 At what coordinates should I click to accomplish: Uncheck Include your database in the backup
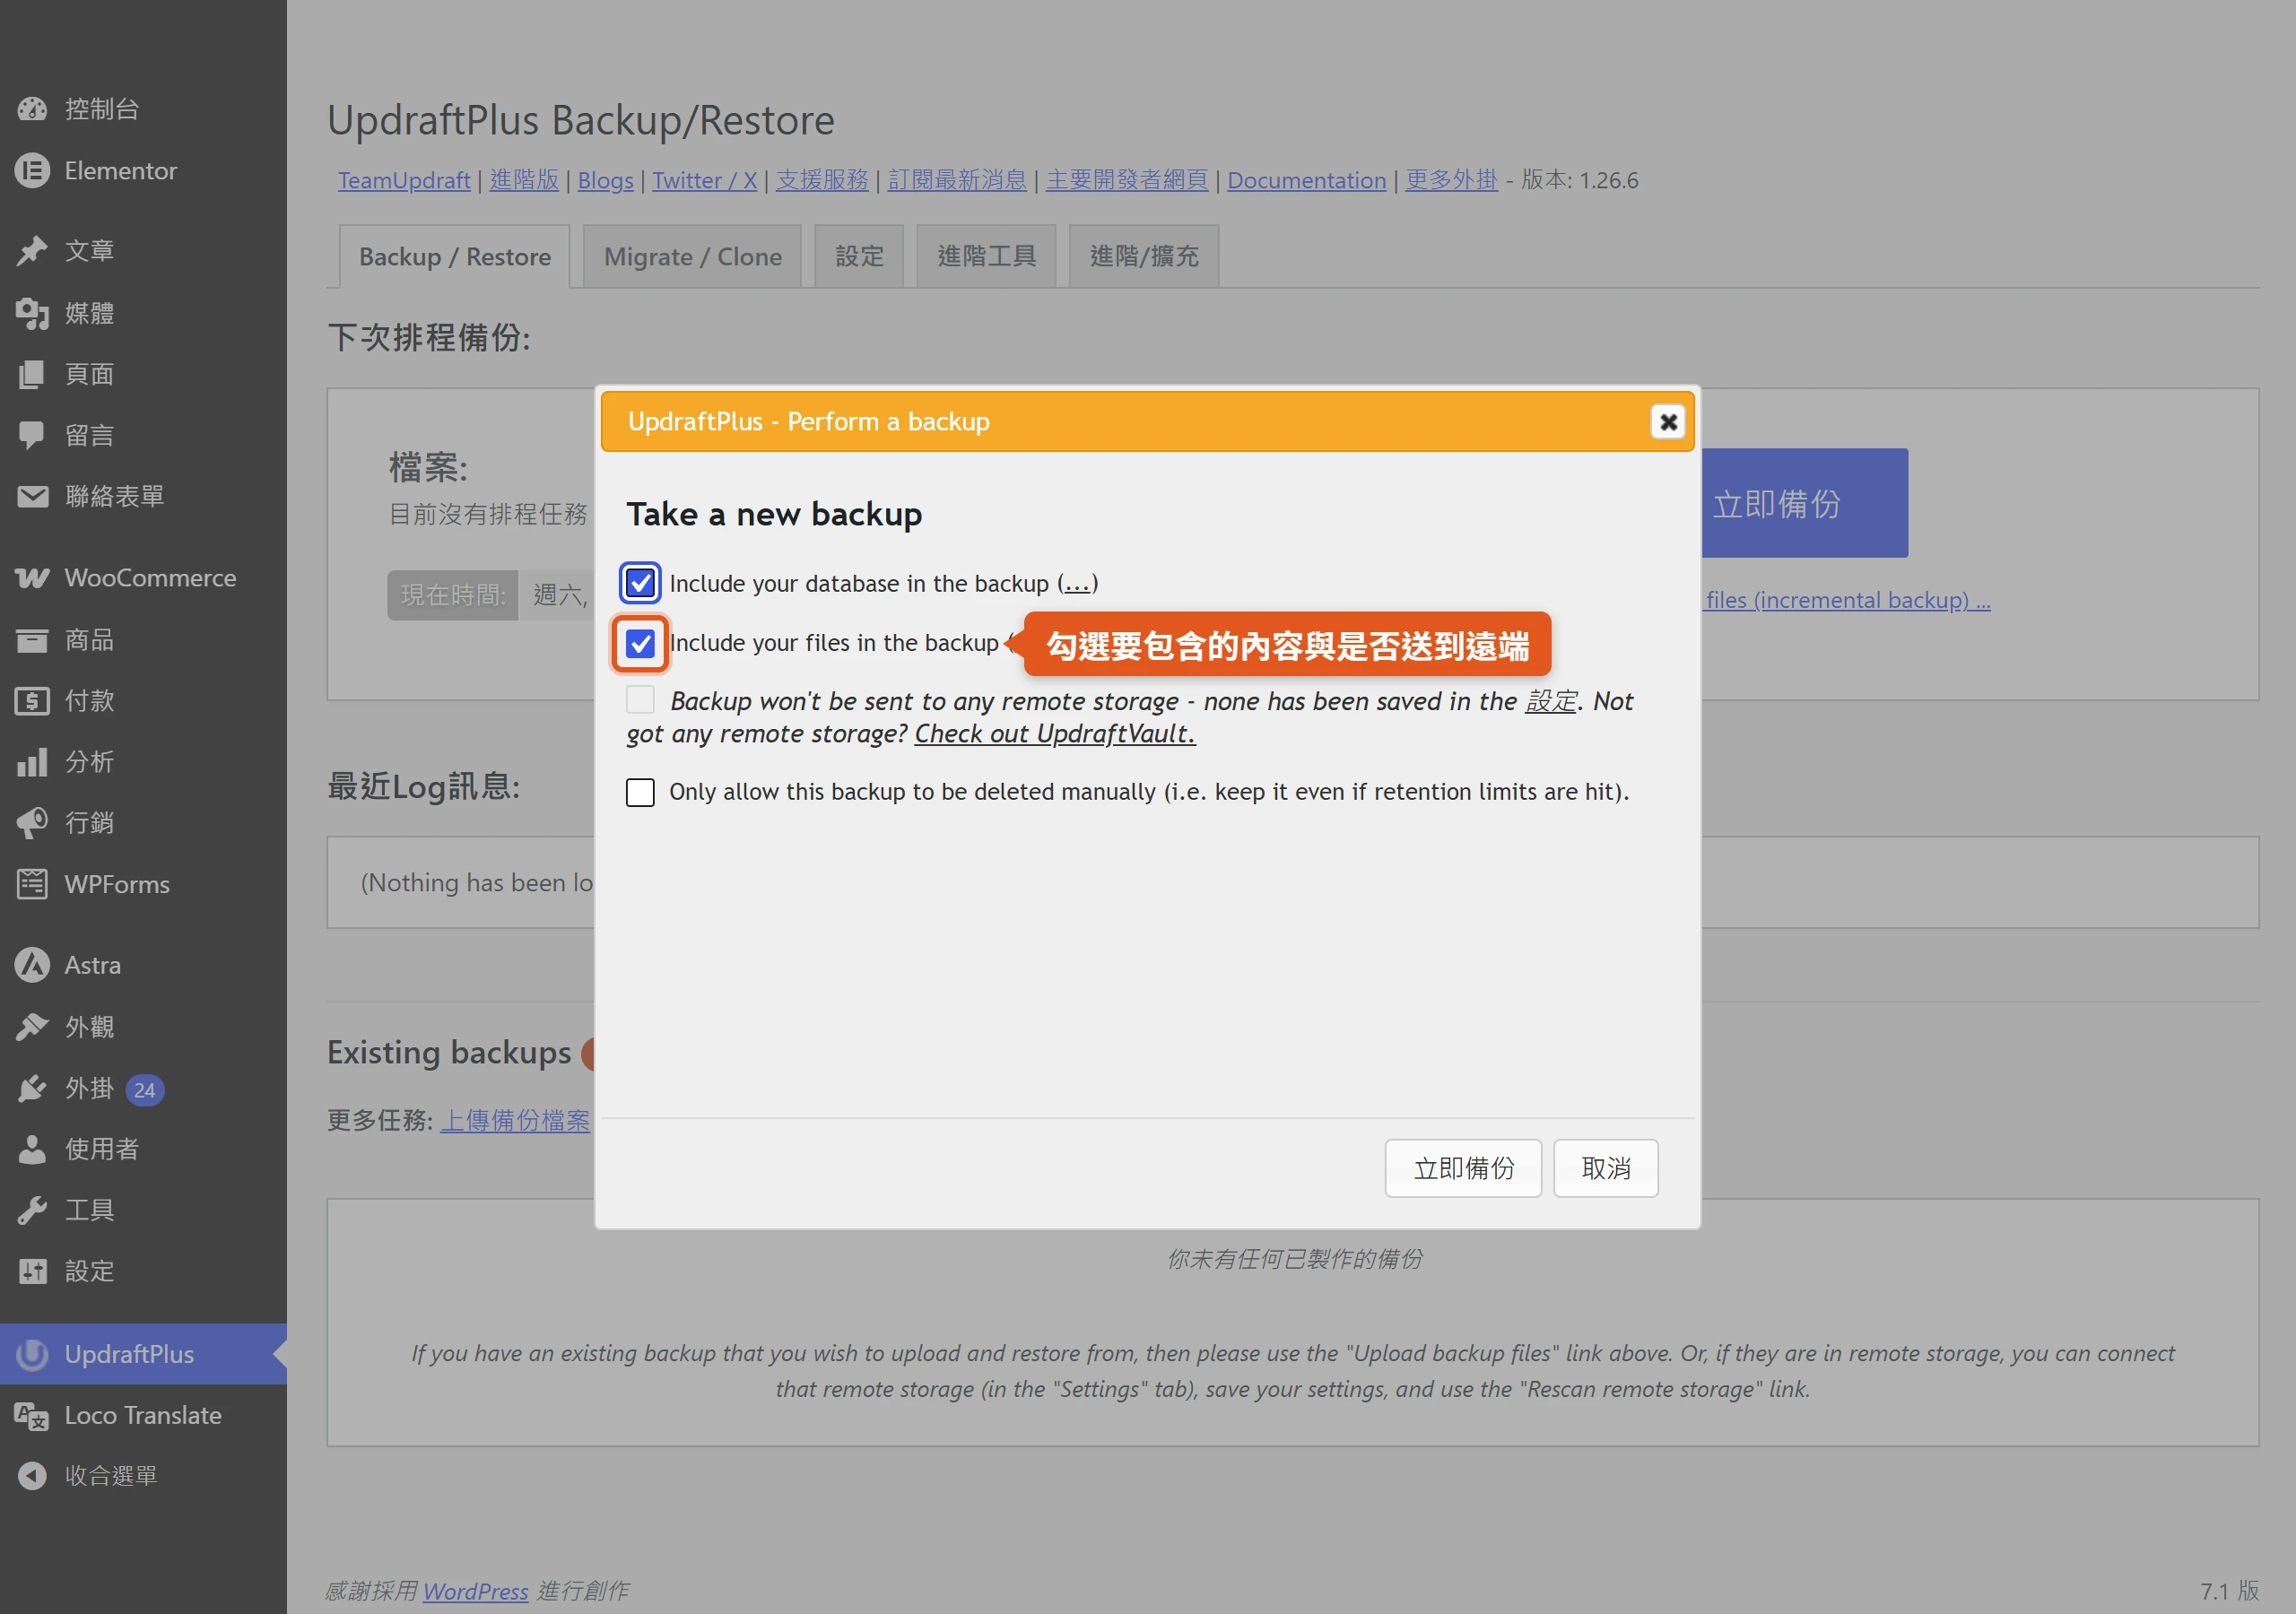(640, 583)
